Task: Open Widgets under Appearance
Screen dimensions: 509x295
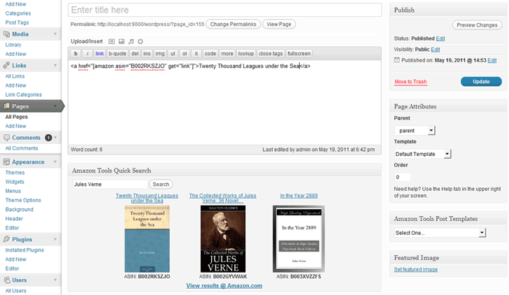Action: point(15,182)
